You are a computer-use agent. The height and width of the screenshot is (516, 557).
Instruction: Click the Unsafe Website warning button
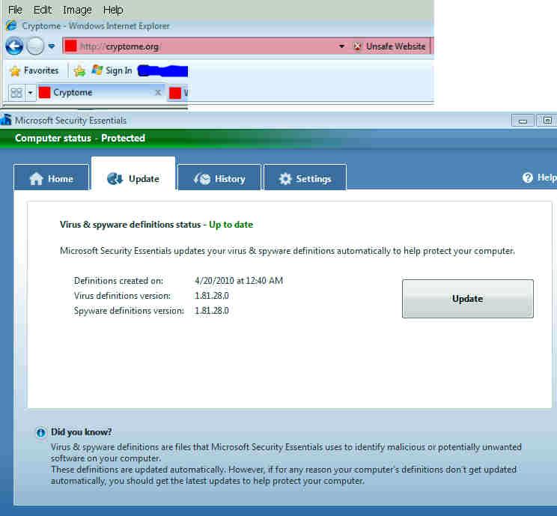[389, 46]
